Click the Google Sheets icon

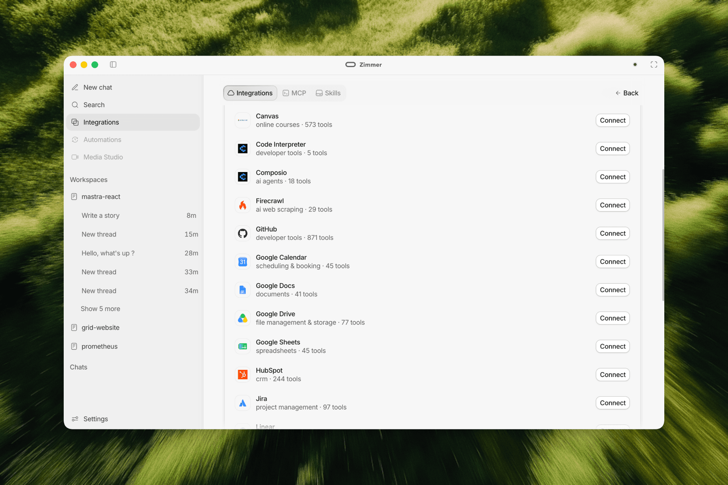pos(243,346)
